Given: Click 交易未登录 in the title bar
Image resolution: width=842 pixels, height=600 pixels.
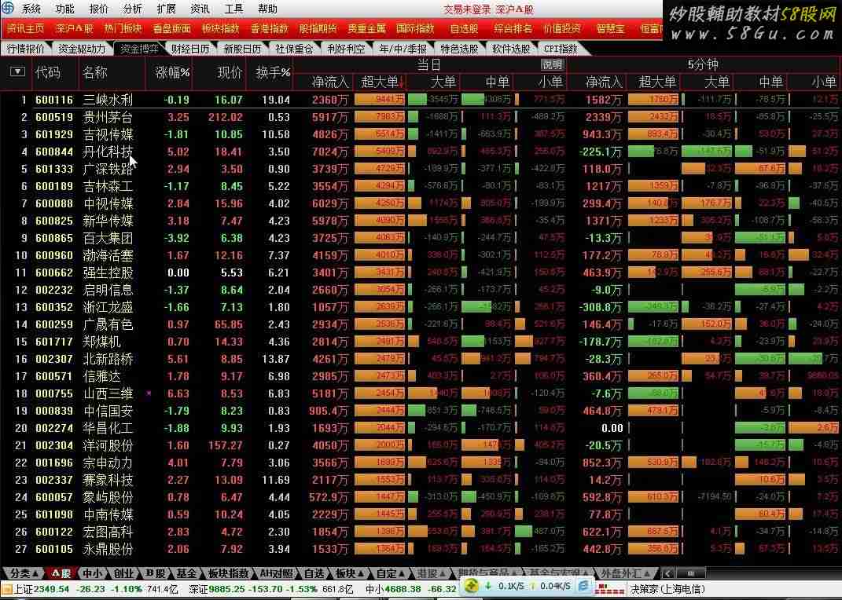Looking at the screenshot, I should [467, 9].
